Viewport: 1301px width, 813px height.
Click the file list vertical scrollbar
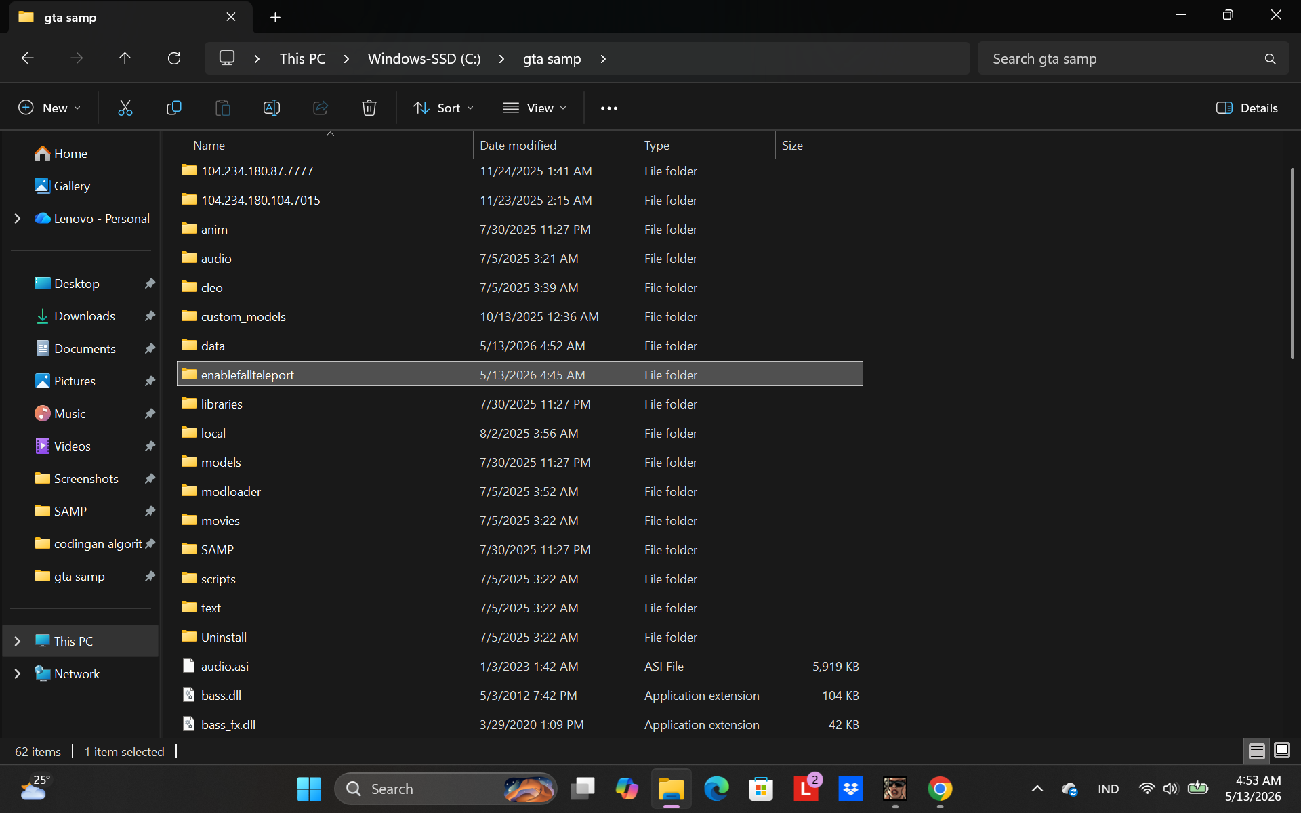[x=1292, y=263]
